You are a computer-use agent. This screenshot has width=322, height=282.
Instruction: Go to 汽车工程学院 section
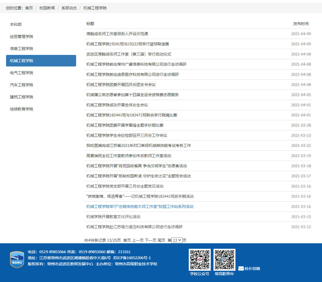pos(21,85)
